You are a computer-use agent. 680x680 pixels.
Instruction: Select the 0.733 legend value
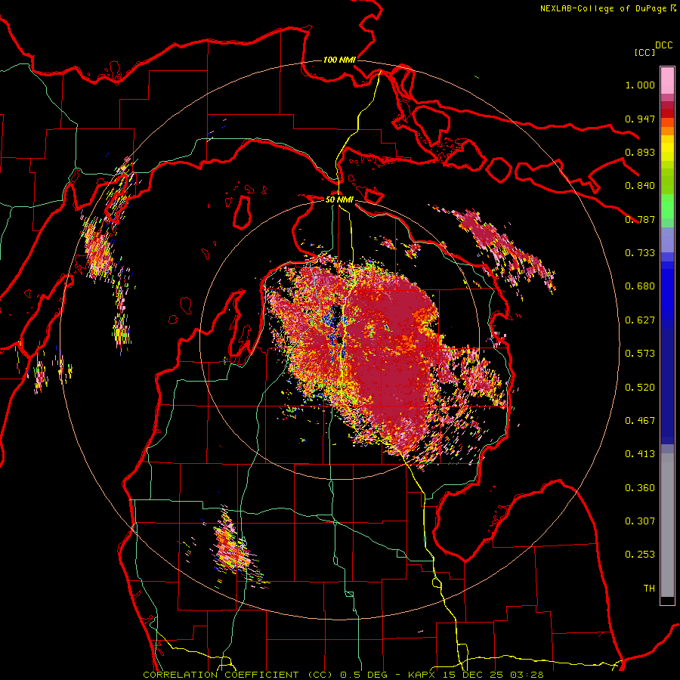coord(640,253)
